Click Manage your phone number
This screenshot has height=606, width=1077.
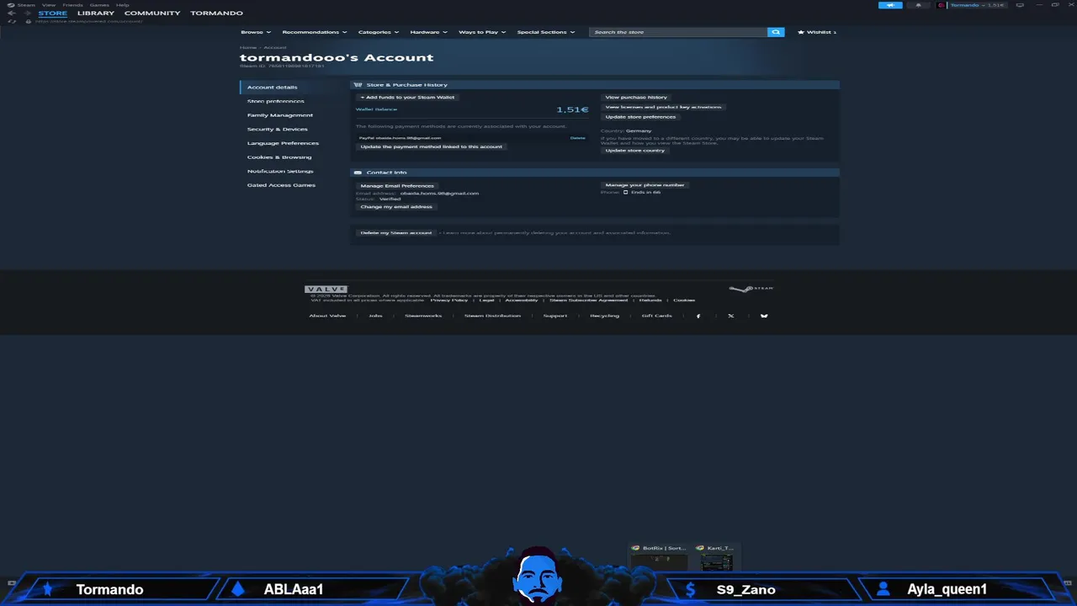coord(645,185)
